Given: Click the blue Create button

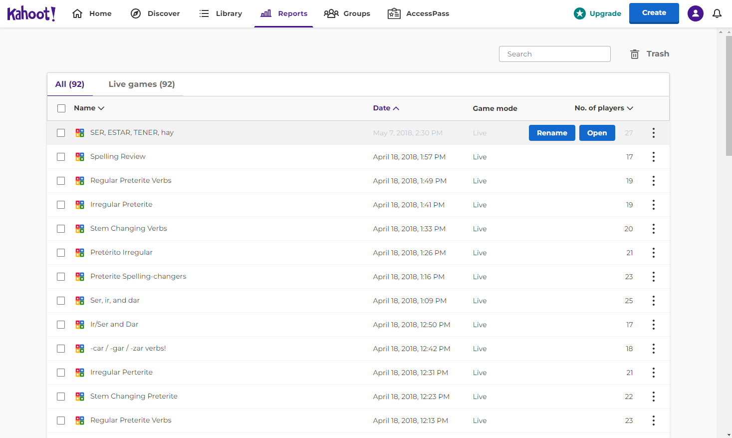Looking at the screenshot, I should (654, 13).
